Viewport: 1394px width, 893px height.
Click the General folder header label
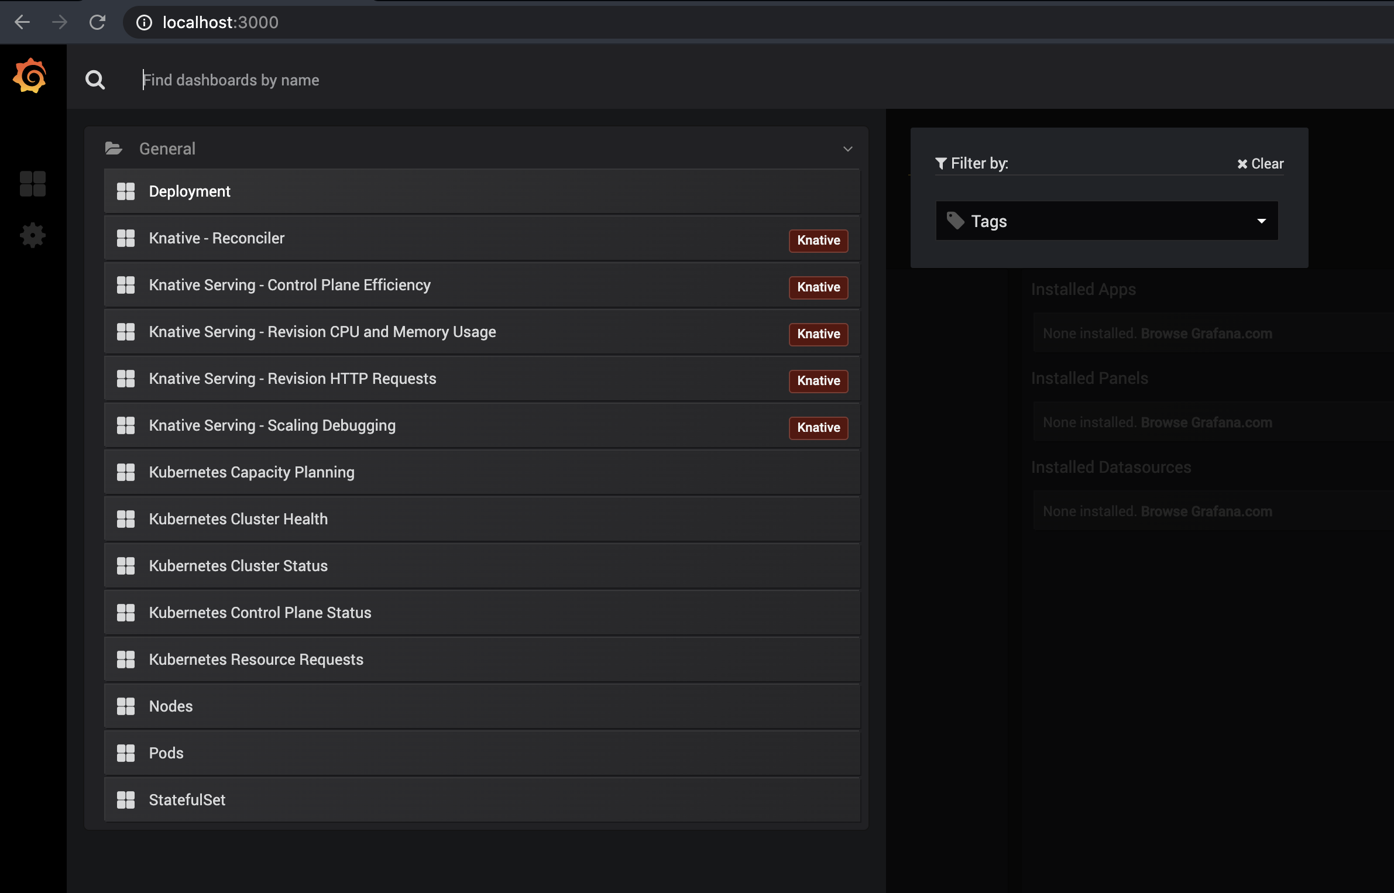click(x=167, y=149)
